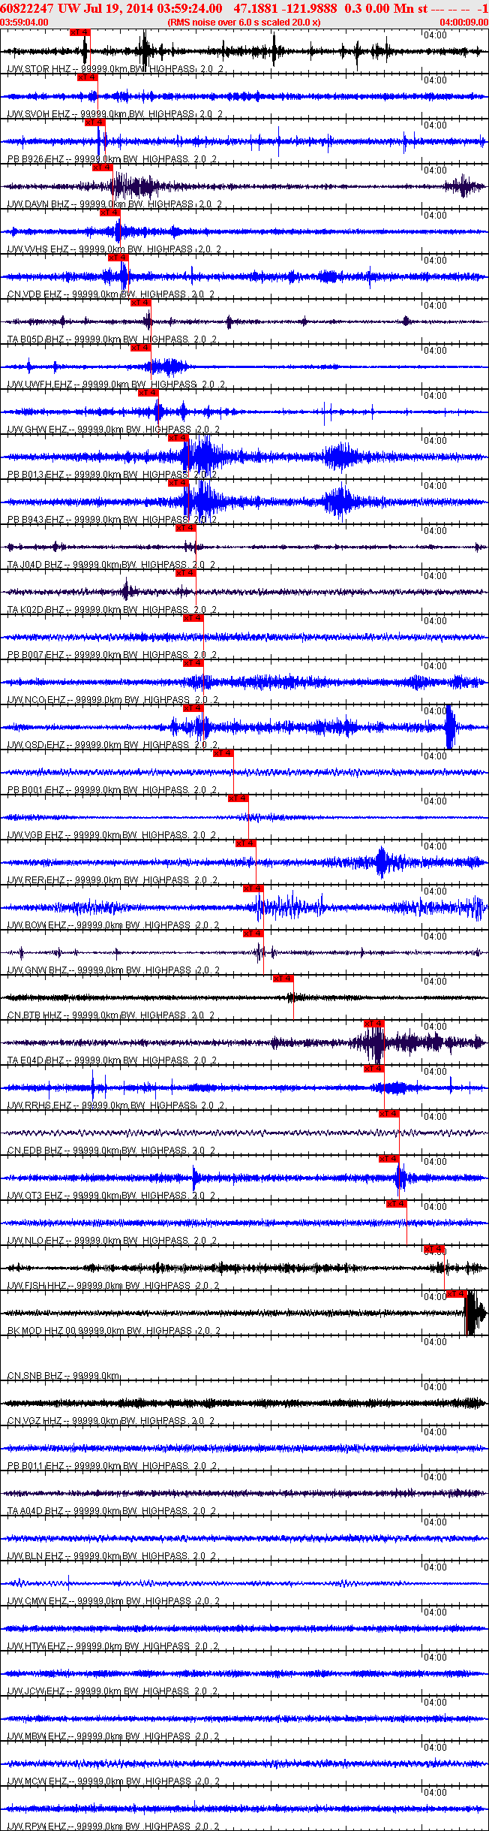Click the red pick marker above B013 trace
Screen dimensions: 489x1831
point(178,438)
